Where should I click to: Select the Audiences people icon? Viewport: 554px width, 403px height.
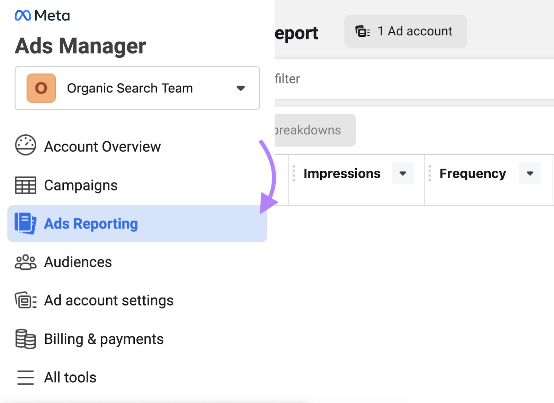point(25,262)
